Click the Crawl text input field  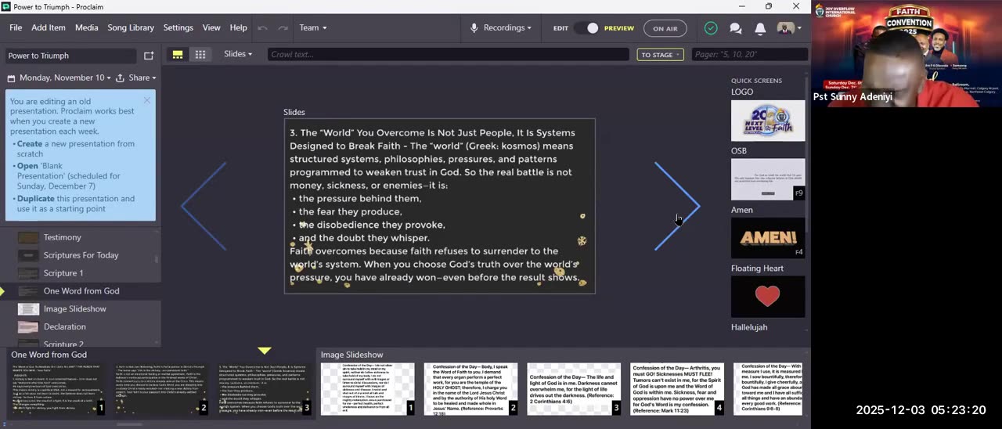[448, 54]
